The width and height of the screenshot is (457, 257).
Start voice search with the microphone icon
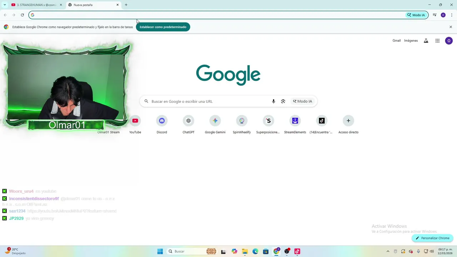(x=273, y=101)
